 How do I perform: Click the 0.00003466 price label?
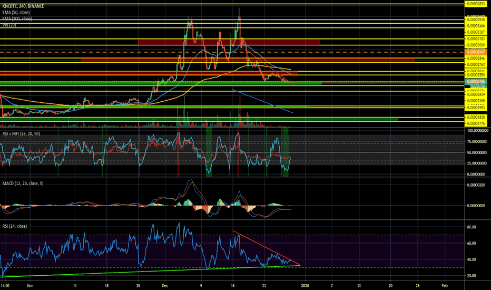tap(476, 26)
